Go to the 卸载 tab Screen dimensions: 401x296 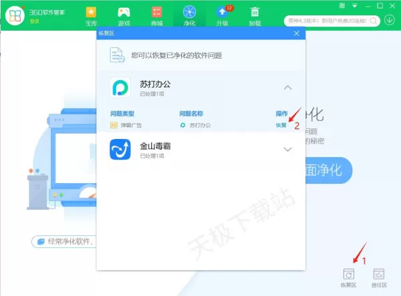[255, 16]
